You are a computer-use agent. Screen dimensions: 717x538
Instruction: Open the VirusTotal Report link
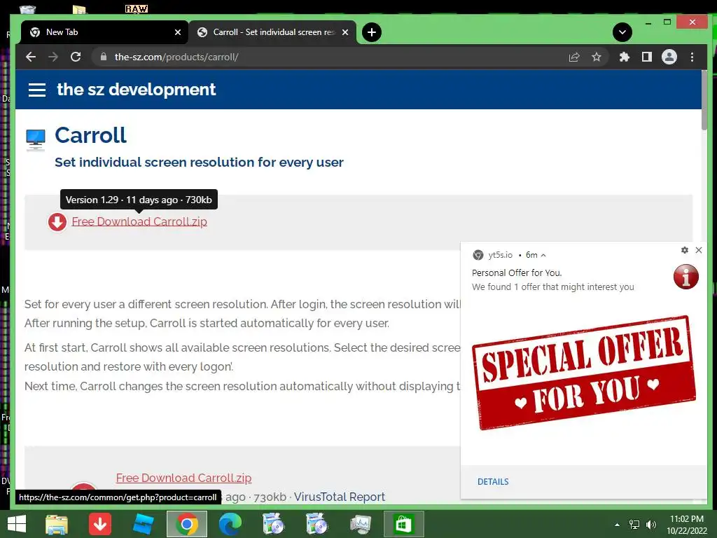coord(340,497)
